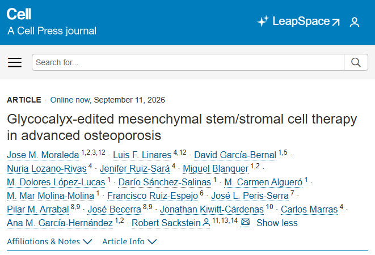
Task: Click the person icon beside Robert Sackstein
Action: [206, 223]
